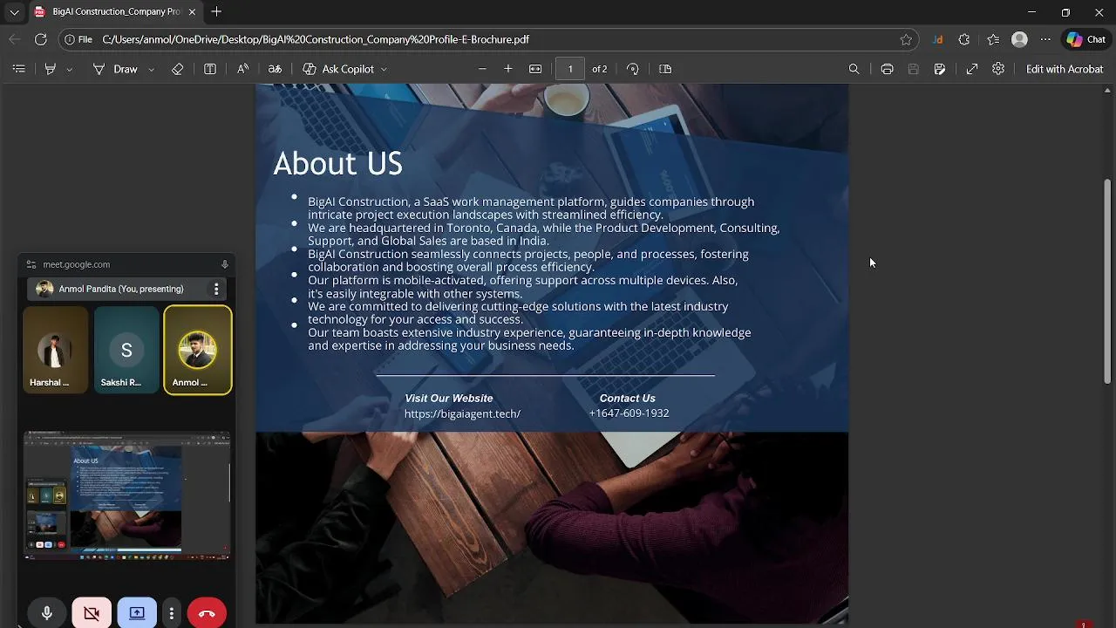Image resolution: width=1116 pixels, height=628 pixels.
Task: Open a new browser tab
Action: point(216,12)
